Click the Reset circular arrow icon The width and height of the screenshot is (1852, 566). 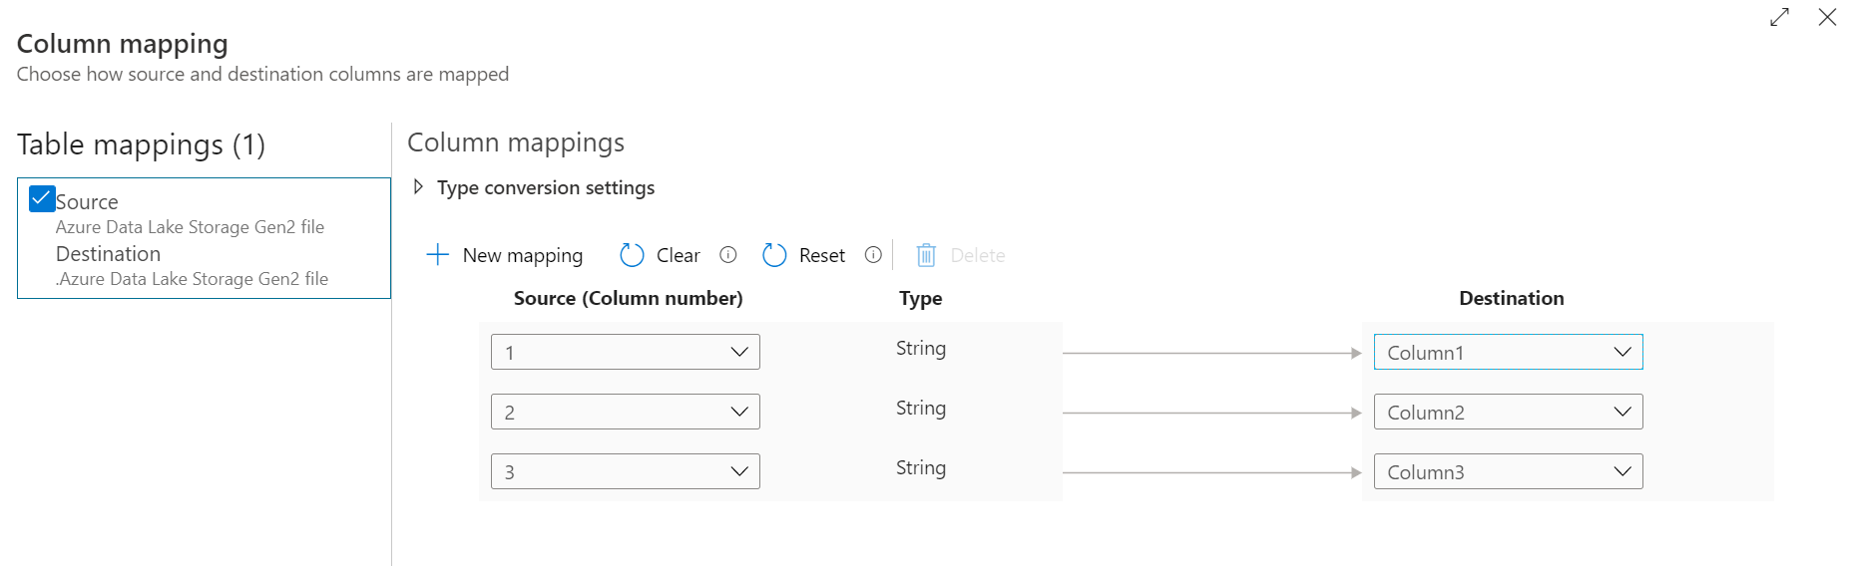pos(774,255)
